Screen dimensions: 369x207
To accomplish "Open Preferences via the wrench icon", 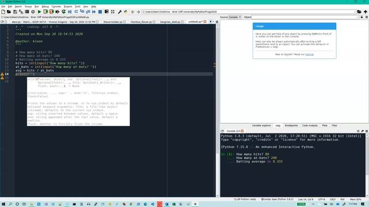I will 119,11.
